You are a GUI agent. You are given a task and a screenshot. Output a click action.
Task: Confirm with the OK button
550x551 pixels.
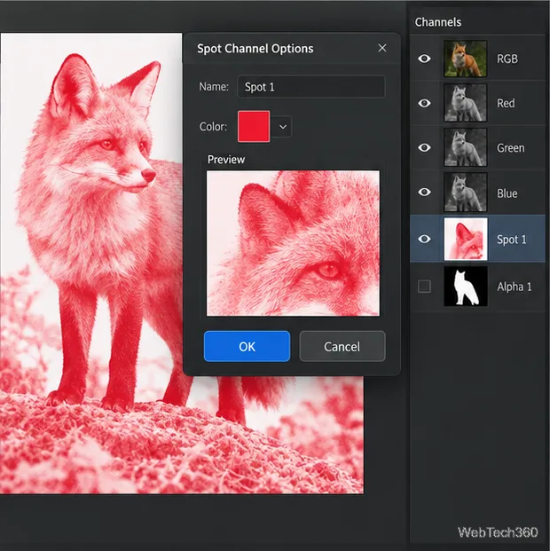point(247,347)
